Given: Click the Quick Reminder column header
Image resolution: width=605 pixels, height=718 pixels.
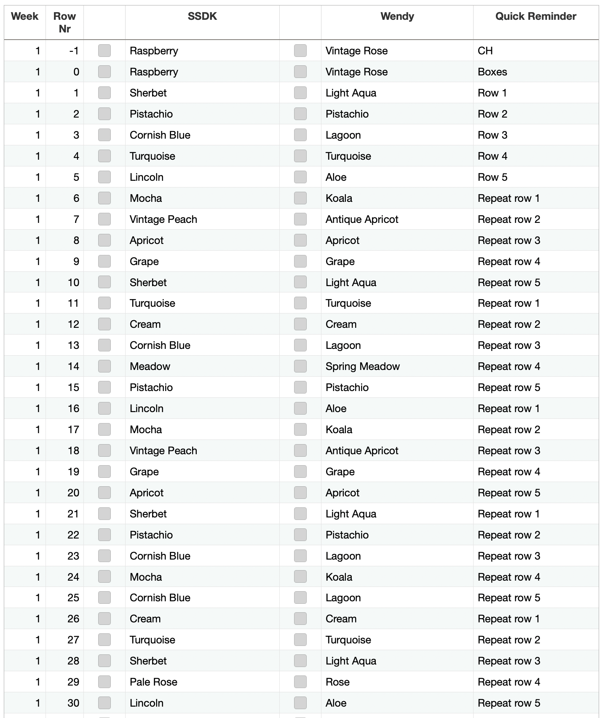Looking at the screenshot, I should (x=536, y=16).
